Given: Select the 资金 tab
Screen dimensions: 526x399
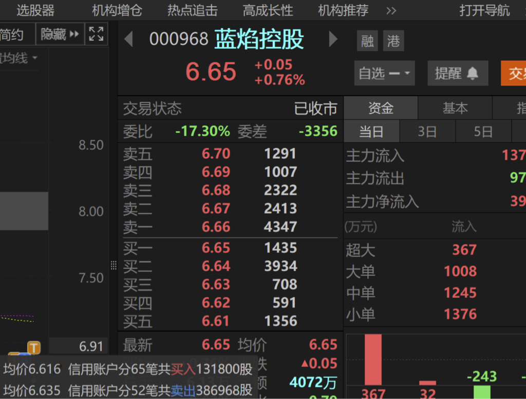Looking at the screenshot, I should pyautogui.click(x=381, y=108).
